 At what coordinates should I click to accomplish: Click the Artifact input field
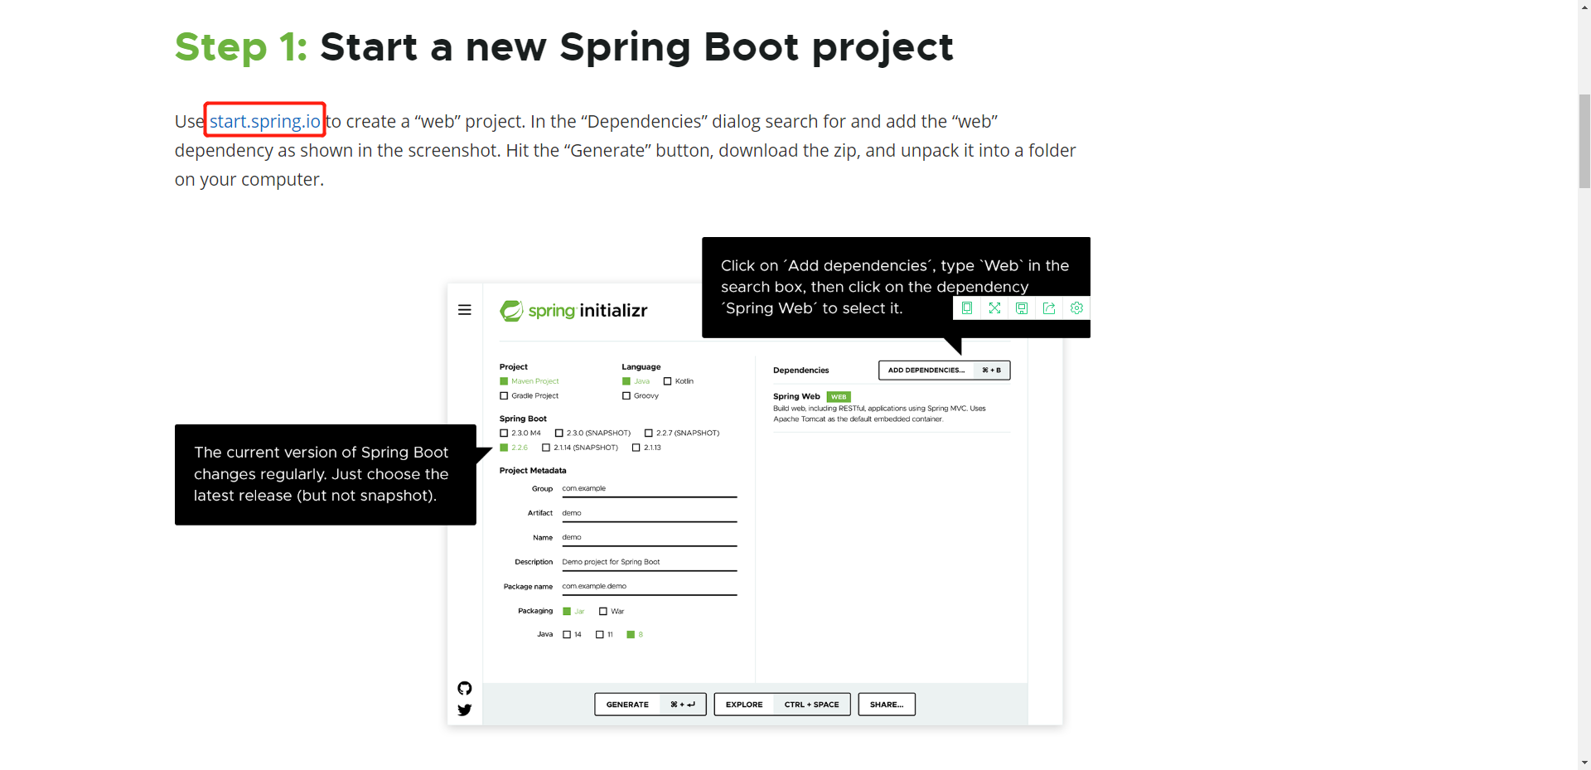649,513
